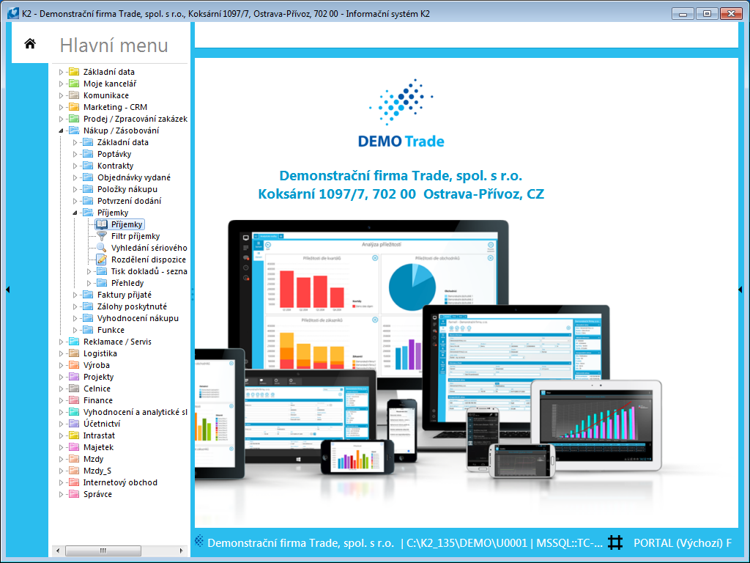The height and width of the screenshot is (563, 750).
Task: Close the K2 window
Action: pyautogui.click(x=731, y=14)
